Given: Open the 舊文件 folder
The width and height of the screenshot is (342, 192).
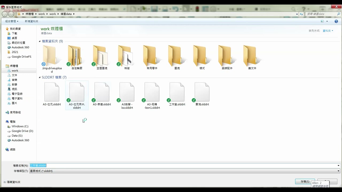Looking at the screenshot, I should click(x=252, y=58).
